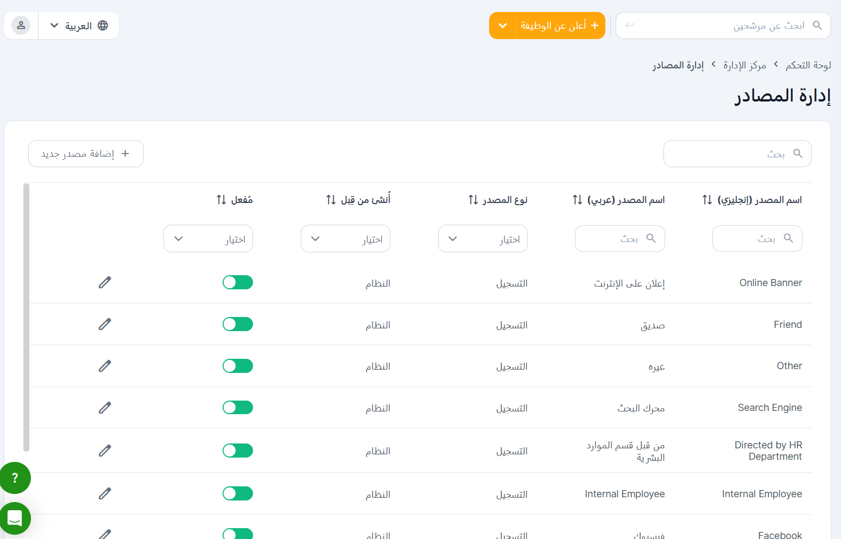This screenshot has width=841, height=539.
Task: Toggle the Other source active switch
Action: (238, 366)
